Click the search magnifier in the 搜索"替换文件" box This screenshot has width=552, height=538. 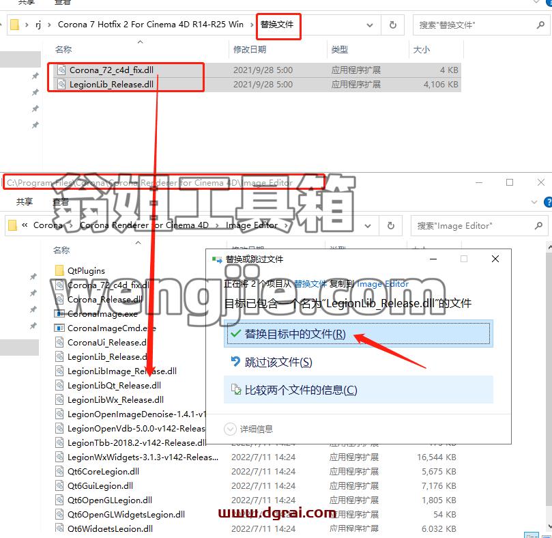pyautogui.click(x=540, y=25)
